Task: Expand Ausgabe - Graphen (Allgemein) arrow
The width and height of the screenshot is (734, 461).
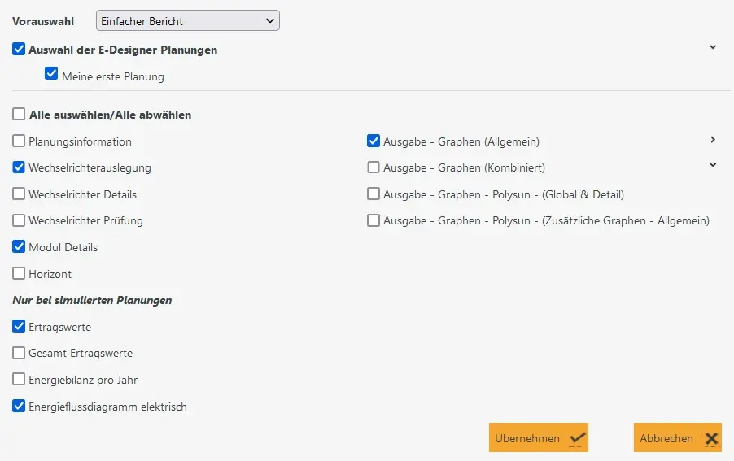Action: tap(712, 140)
